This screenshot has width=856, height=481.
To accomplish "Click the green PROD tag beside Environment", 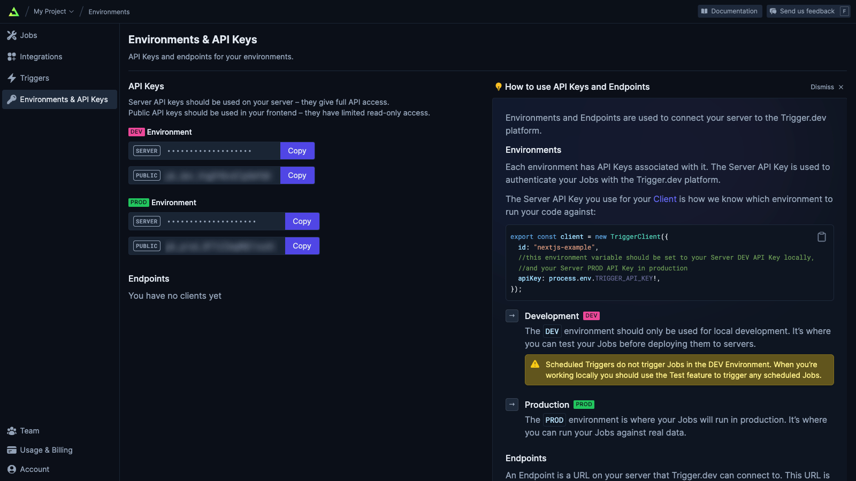I will pyautogui.click(x=139, y=203).
